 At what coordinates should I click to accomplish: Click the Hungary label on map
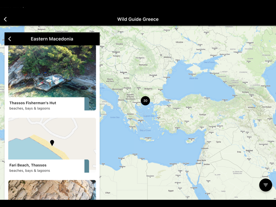[x=117, y=56]
